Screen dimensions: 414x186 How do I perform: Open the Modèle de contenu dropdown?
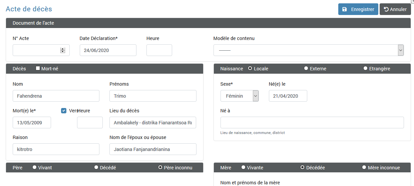pyautogui.click(x=309, y=50)
